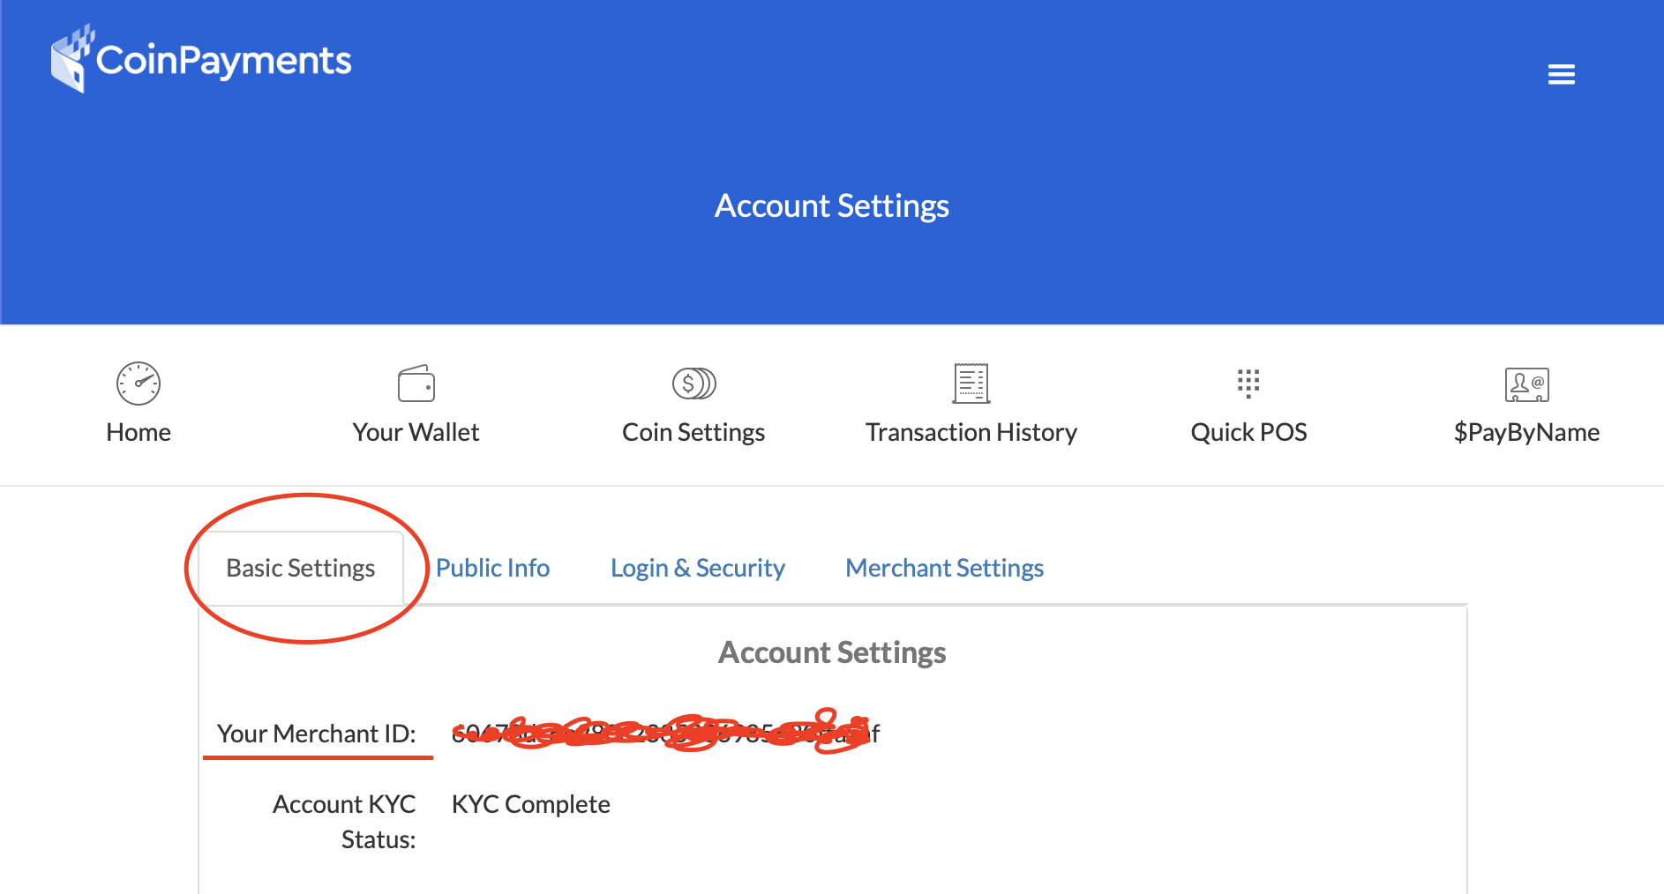1664x894 pixels.
Task: Open the hamburger menu
Action: point(1561,75)
